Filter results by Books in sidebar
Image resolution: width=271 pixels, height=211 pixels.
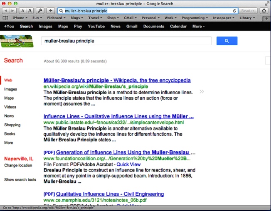(x=10, y=134)
